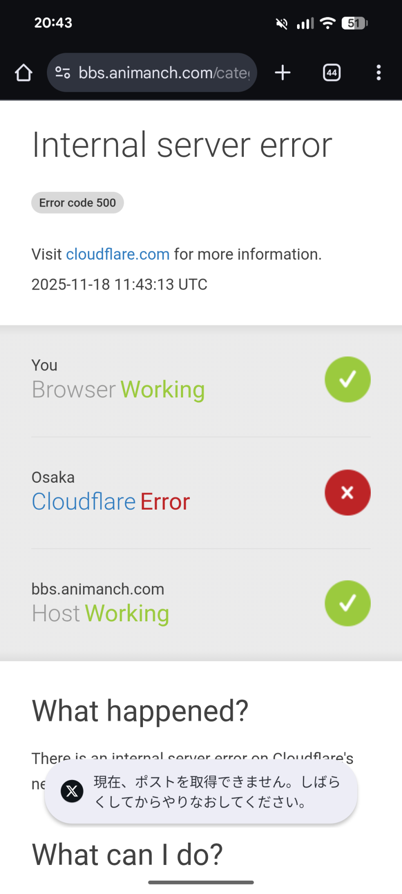
Task: Follow the cloudflare.com link
Action: tap(118, 254)
